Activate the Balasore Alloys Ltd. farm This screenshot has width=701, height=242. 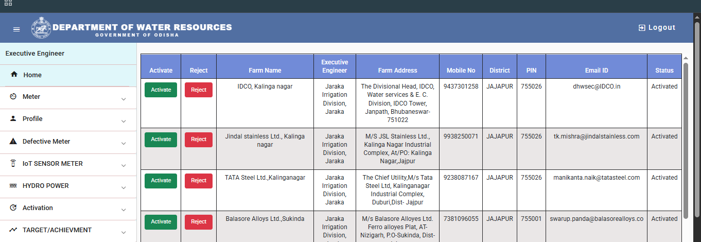coord(161,222)
